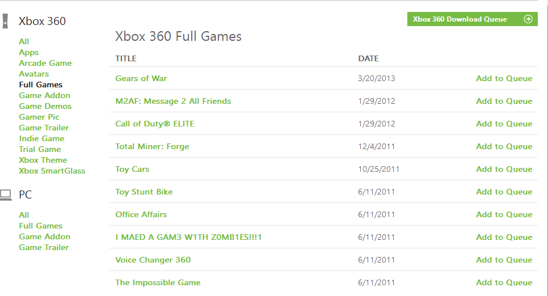Add Total Miner: Forge to queue
Image resolution: width=548 pixels, height=296 pixels.
pos(504,146)
